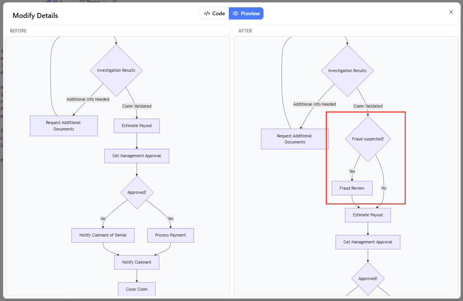This screenshot has height=301, width=463.
Task: Click the Fraud Review node
Action: pos(352,188)
